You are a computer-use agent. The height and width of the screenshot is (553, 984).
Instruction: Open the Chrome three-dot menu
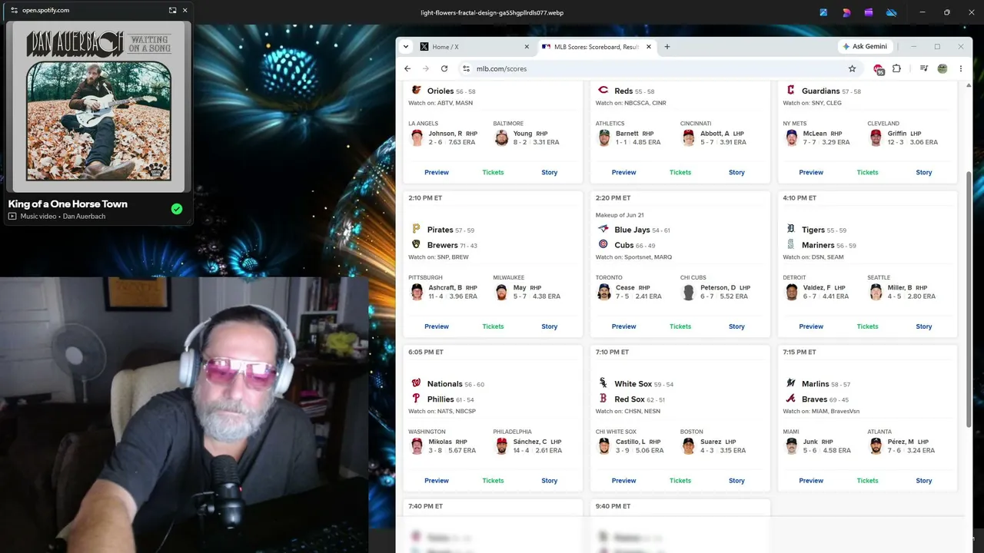click(960, 68)
